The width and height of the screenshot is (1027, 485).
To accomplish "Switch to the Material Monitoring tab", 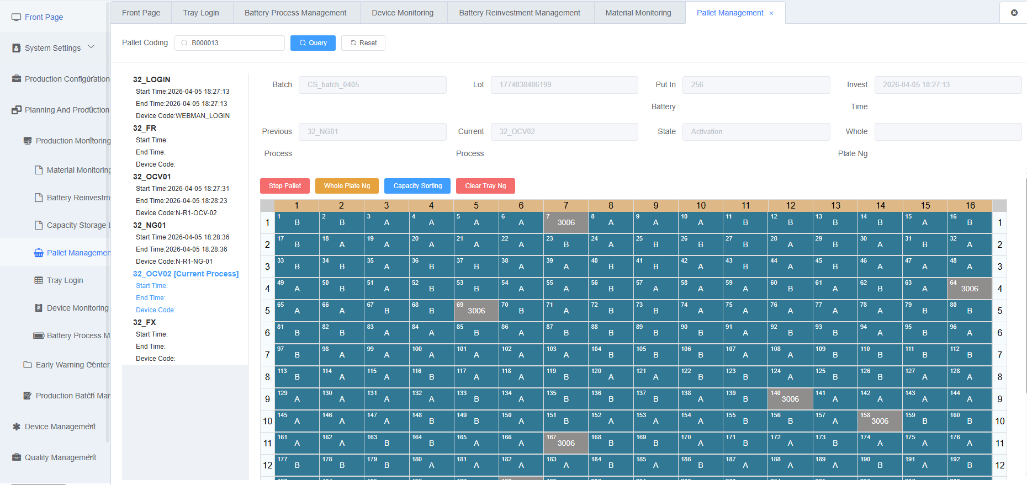I will [638, 13].
